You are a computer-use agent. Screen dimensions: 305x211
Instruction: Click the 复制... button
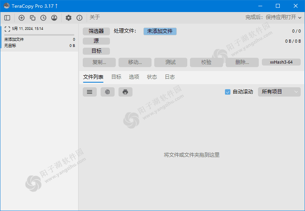(x=99, y=62)
